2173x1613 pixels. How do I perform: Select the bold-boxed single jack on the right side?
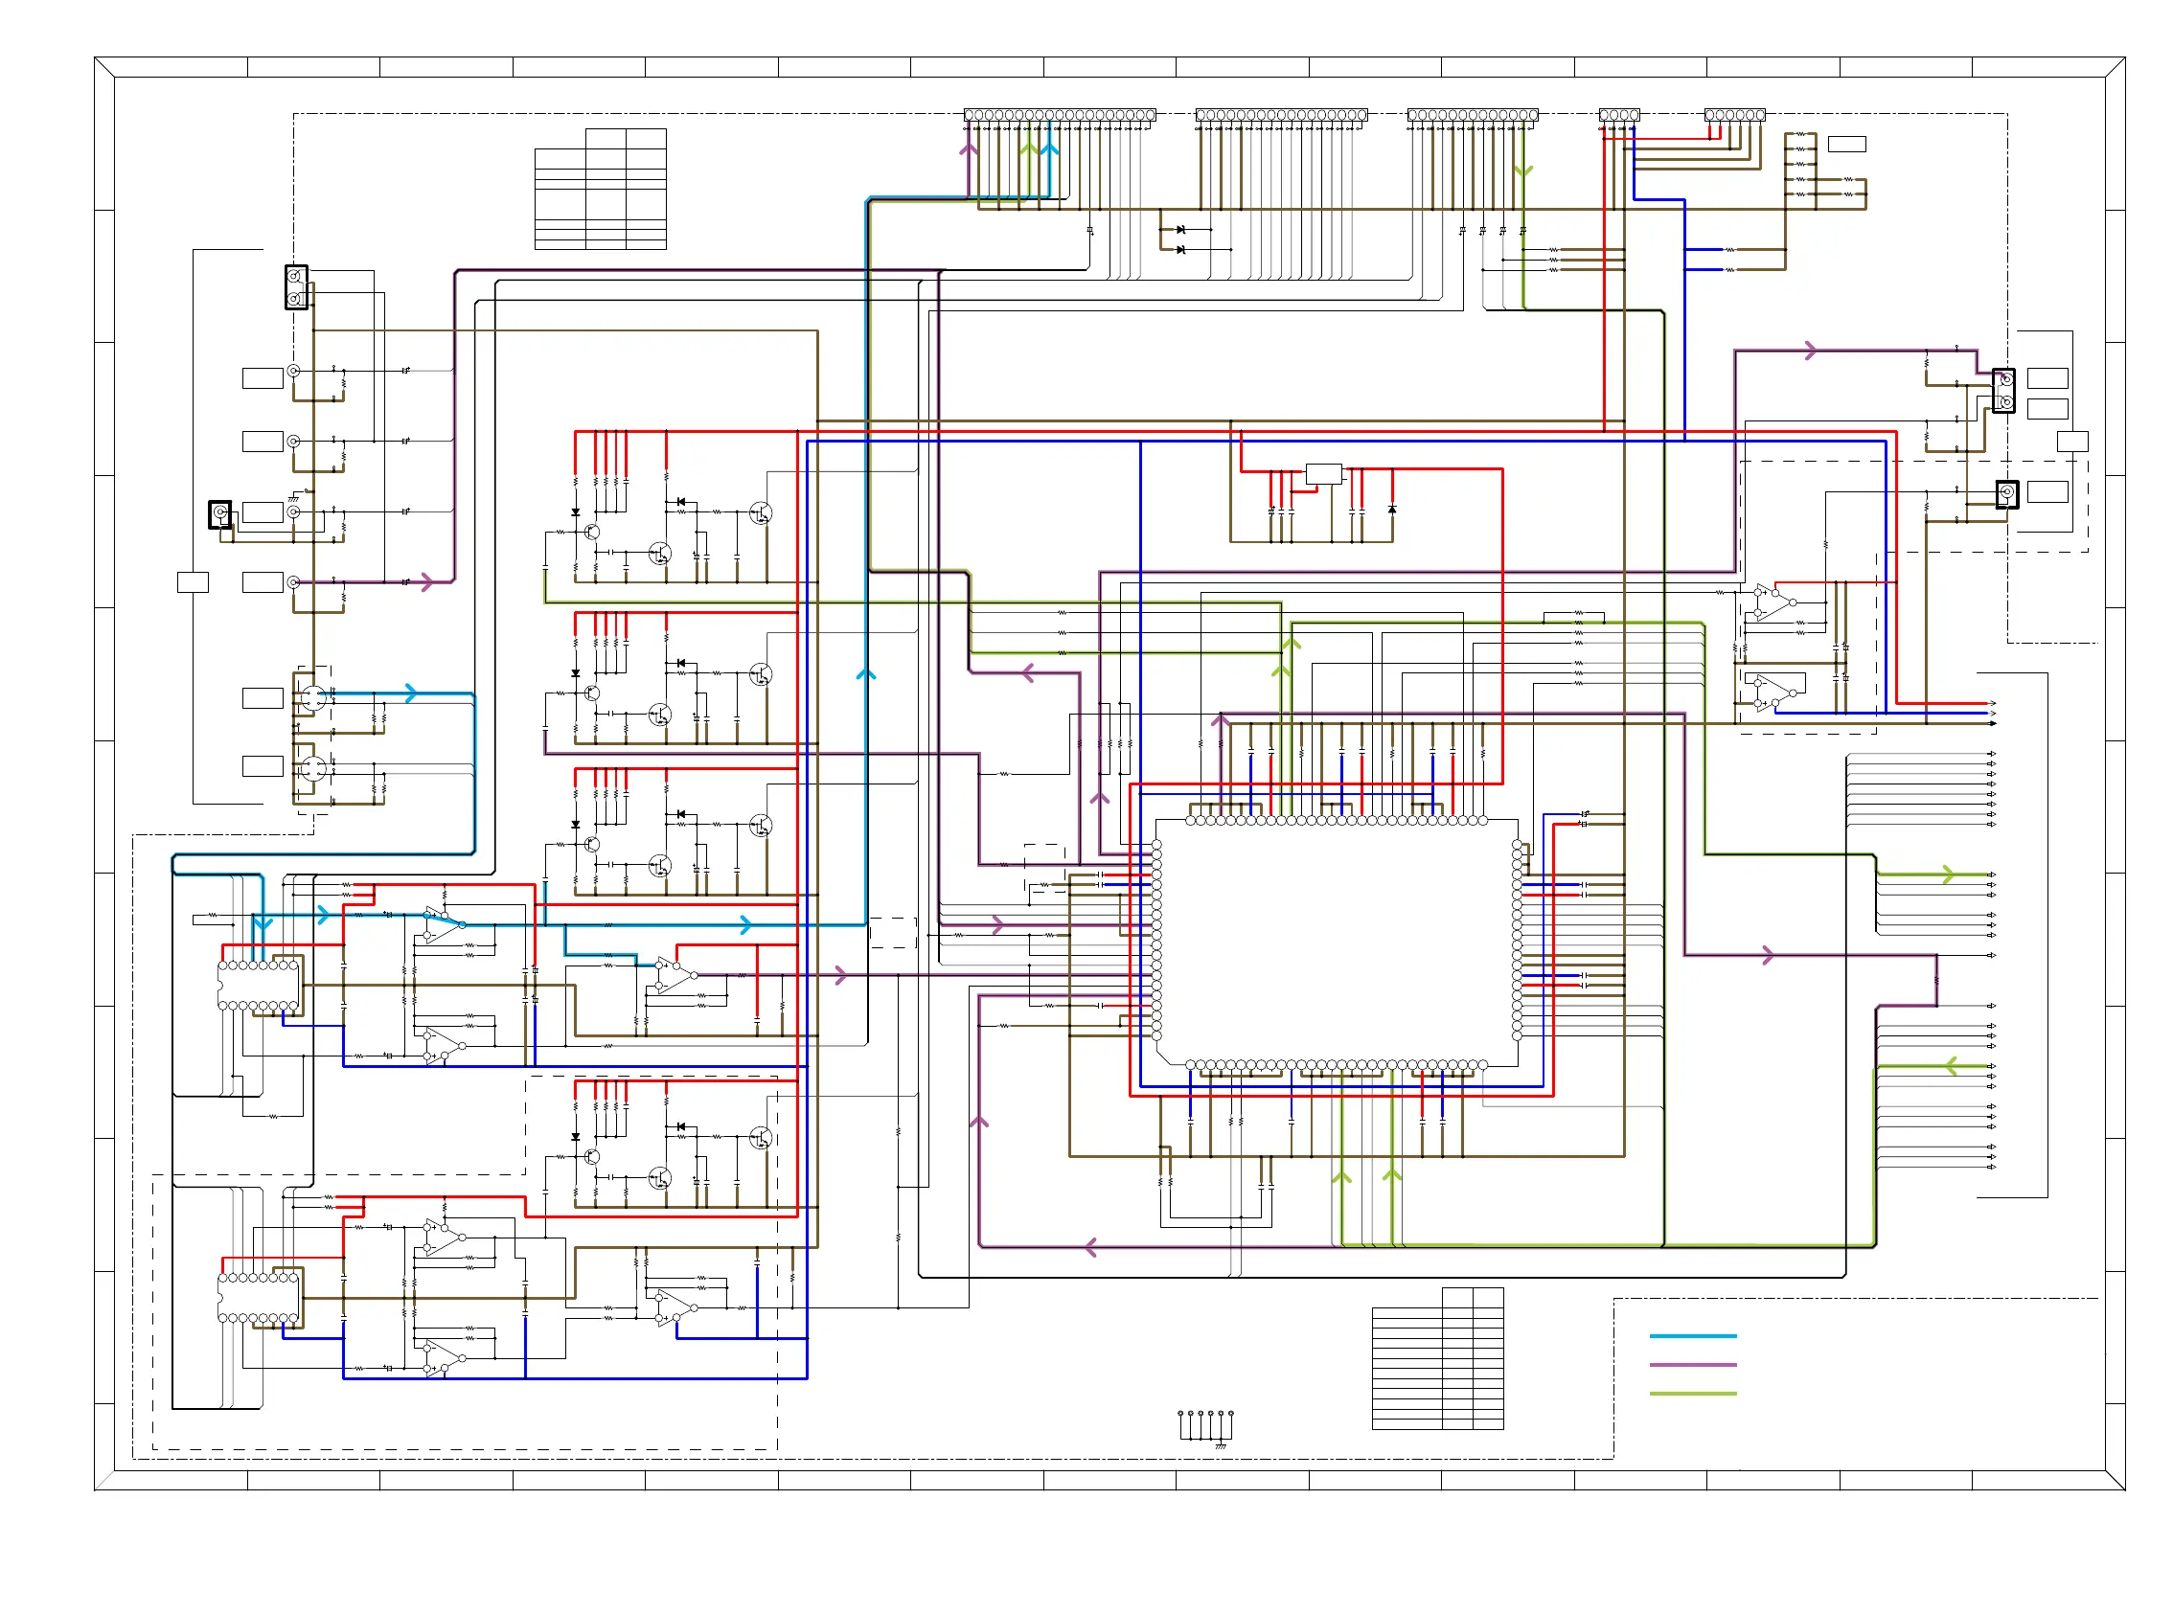[2006, 494]
